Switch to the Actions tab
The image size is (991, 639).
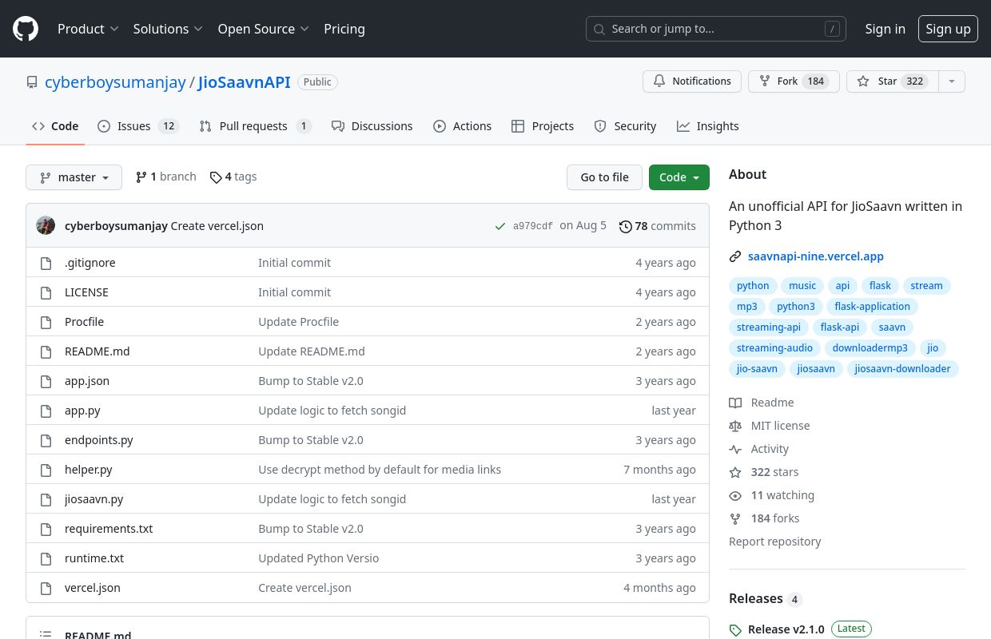(463, 126)
